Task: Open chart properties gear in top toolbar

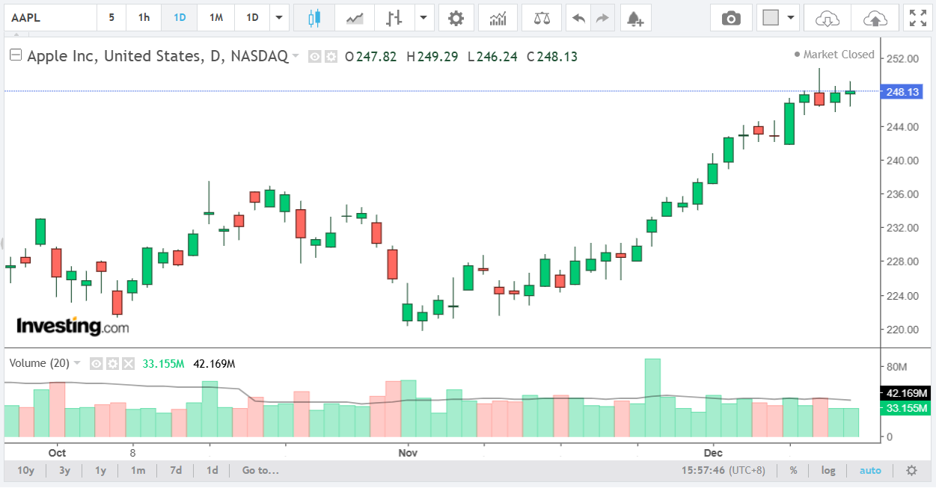Action: 456,18
